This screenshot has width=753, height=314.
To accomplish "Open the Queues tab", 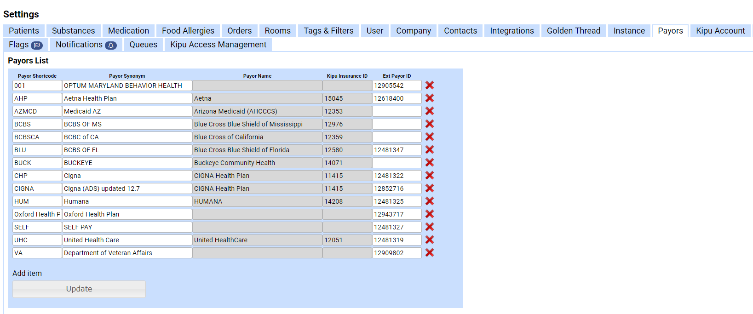I will pos(143,45).
